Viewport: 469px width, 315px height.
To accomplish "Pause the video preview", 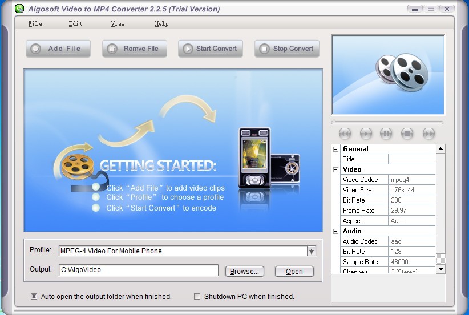I will coord(386,134).
